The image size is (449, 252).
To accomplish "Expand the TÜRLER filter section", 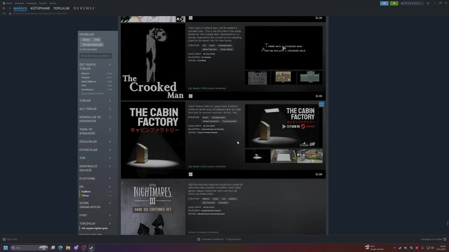I will [95, 100].
